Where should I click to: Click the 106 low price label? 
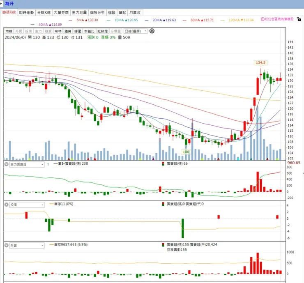186,152
